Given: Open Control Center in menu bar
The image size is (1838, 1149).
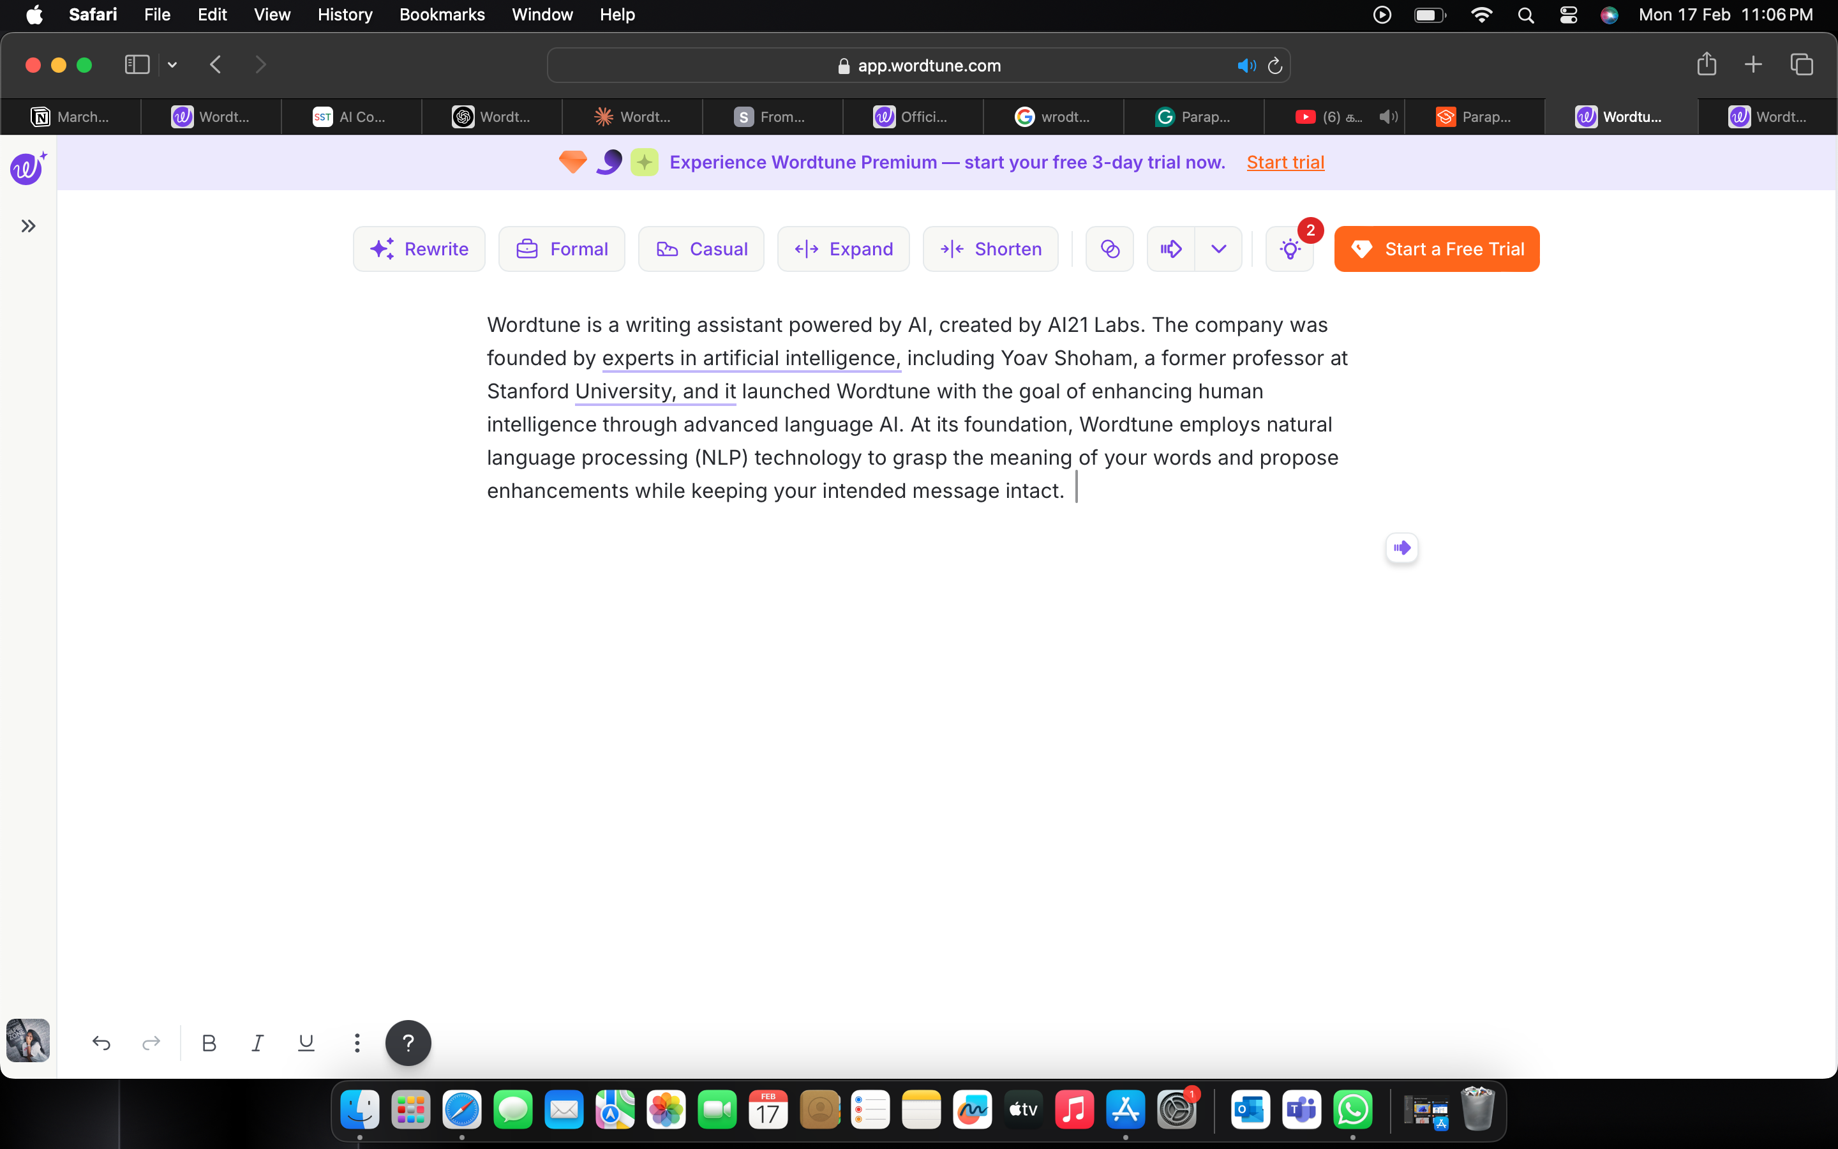Looking at the screenshot, I should click(1569, 15).
